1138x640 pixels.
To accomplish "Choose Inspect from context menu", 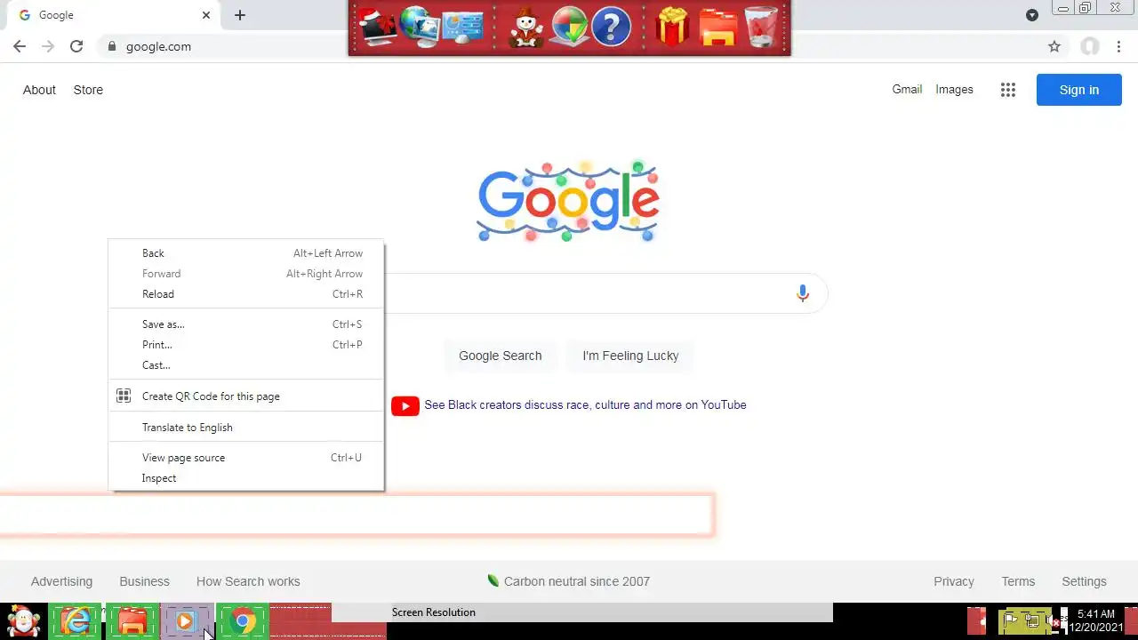I will pos(246,478).
